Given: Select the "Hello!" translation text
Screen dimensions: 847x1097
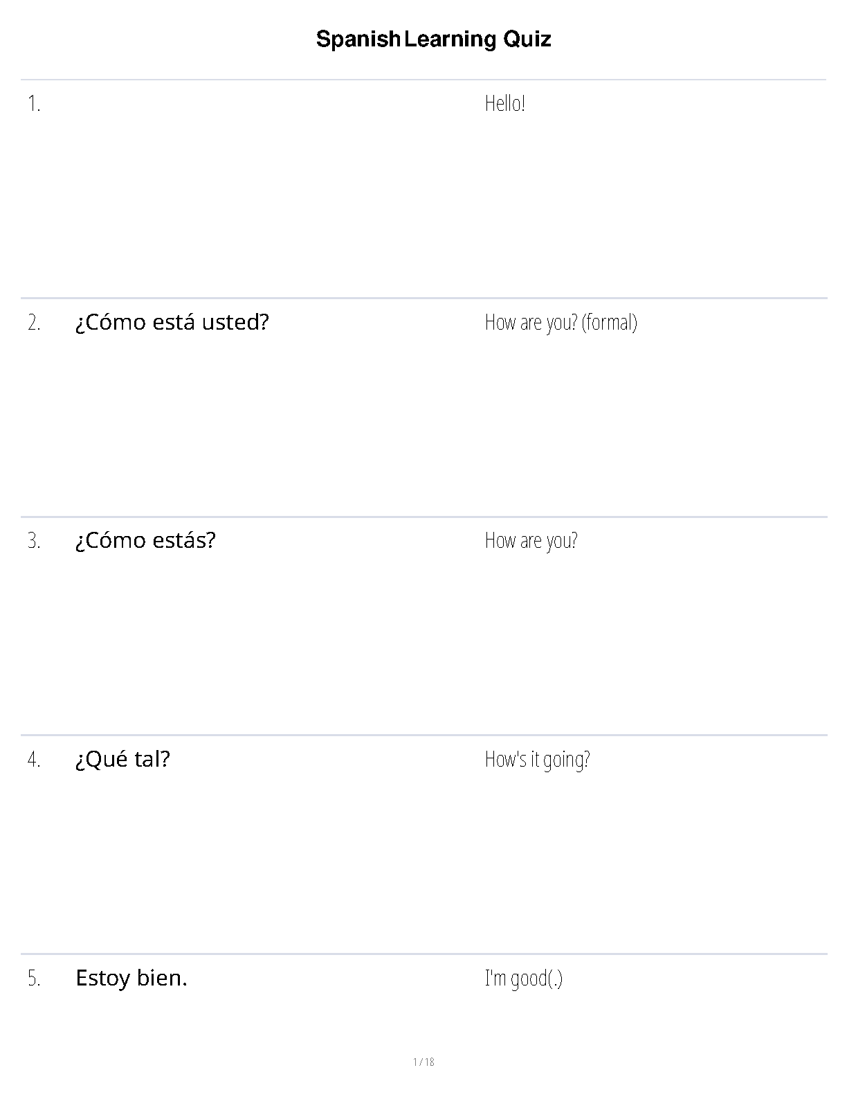Looking at the screenshot, I should click(x=504, y=104).
